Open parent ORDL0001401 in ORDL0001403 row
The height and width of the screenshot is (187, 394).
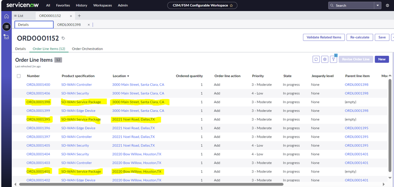point(357,163)
